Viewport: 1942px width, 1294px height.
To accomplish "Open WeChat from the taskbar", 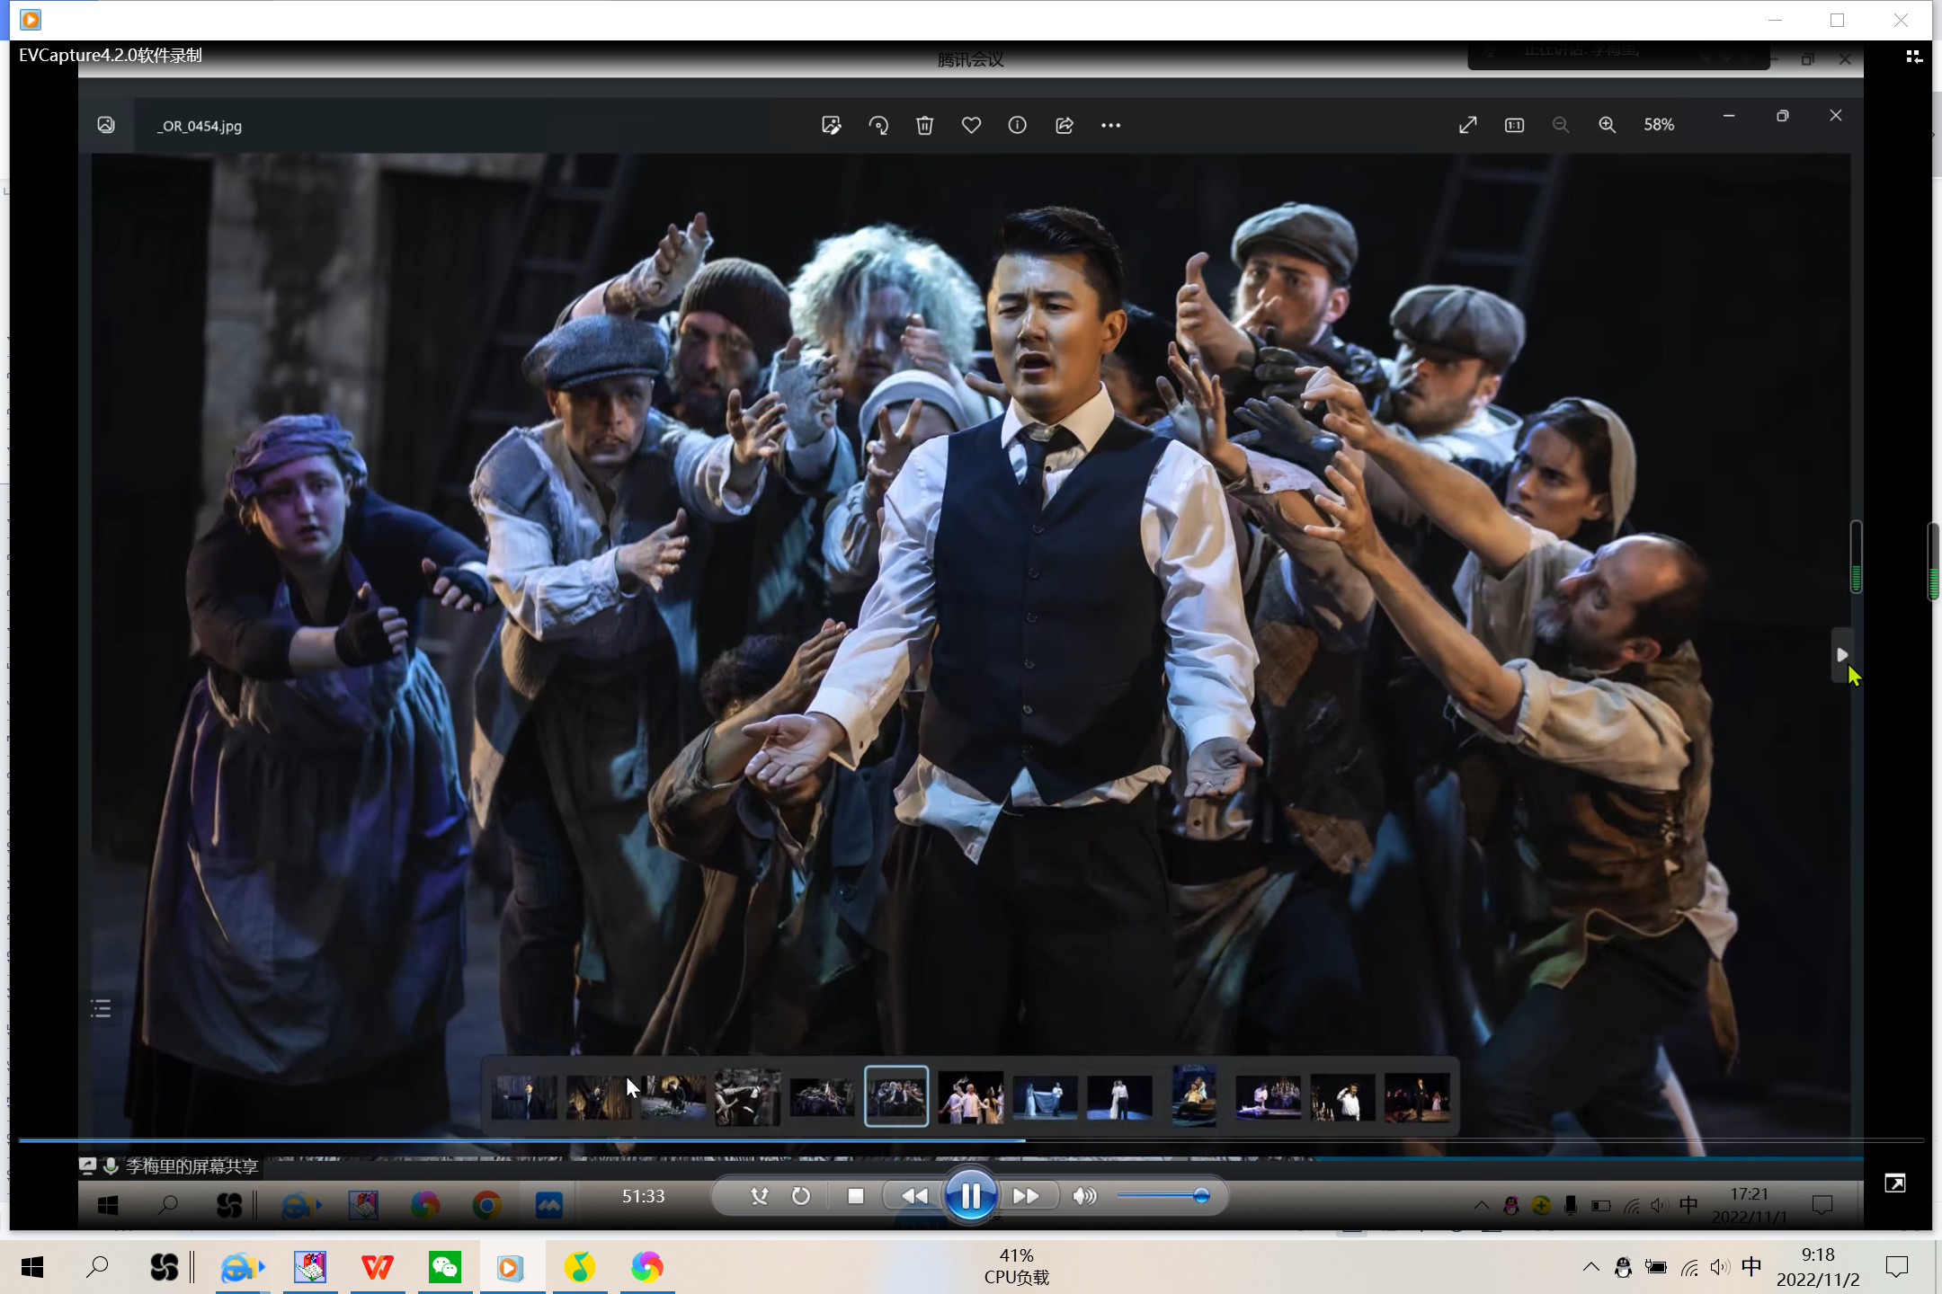I will (445, 1267).
